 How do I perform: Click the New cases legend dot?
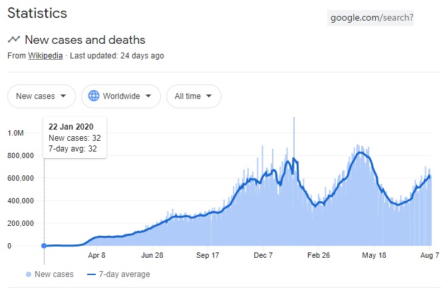pos(28,274)
